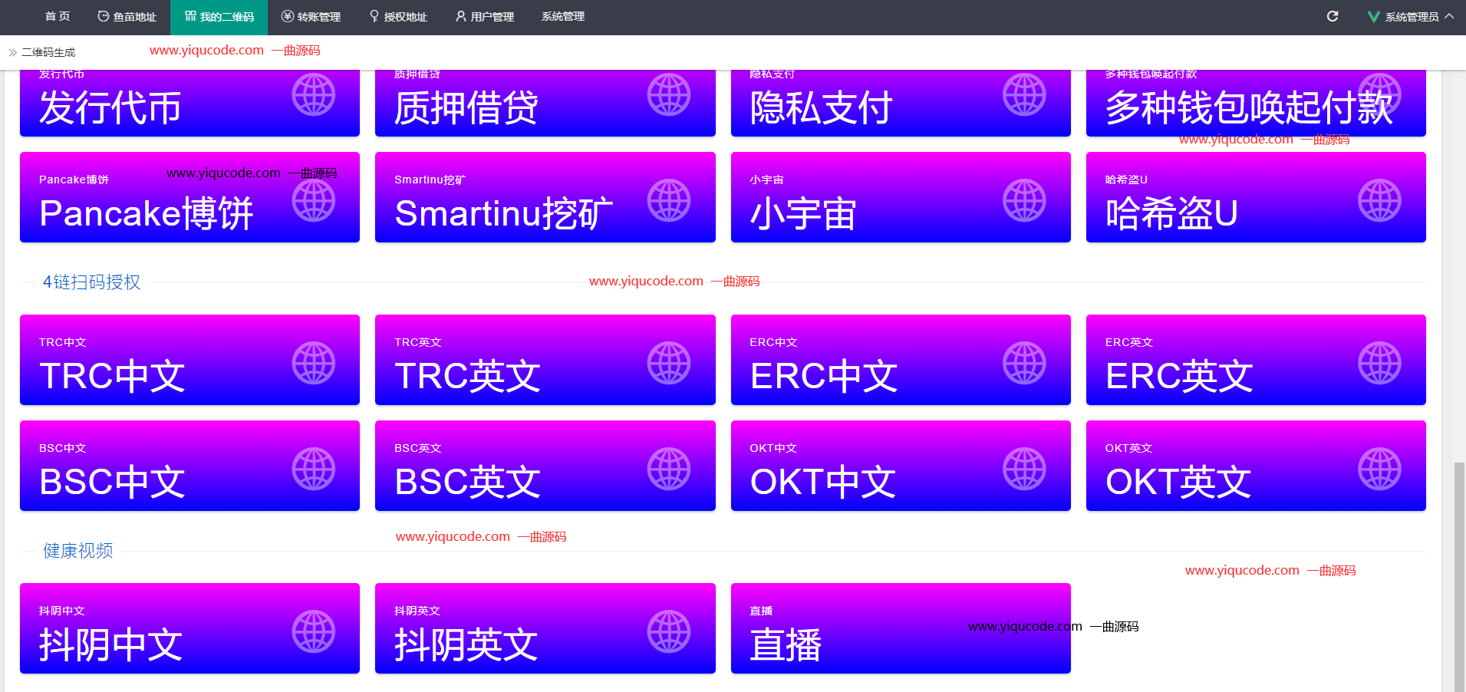Click the 4链扫码授权 section heading
The image size is (1466, 692).
(91, 282)
